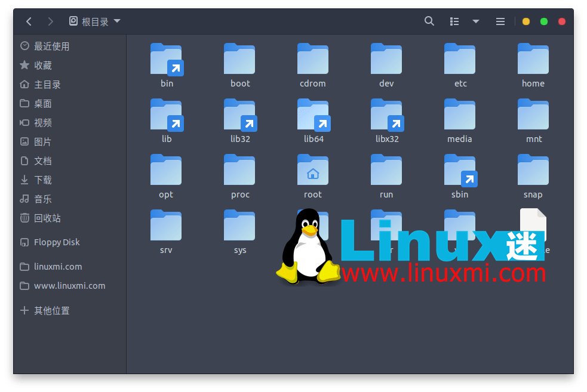
Task: Select the sbin folder icon
Action: tap(460, 170)
